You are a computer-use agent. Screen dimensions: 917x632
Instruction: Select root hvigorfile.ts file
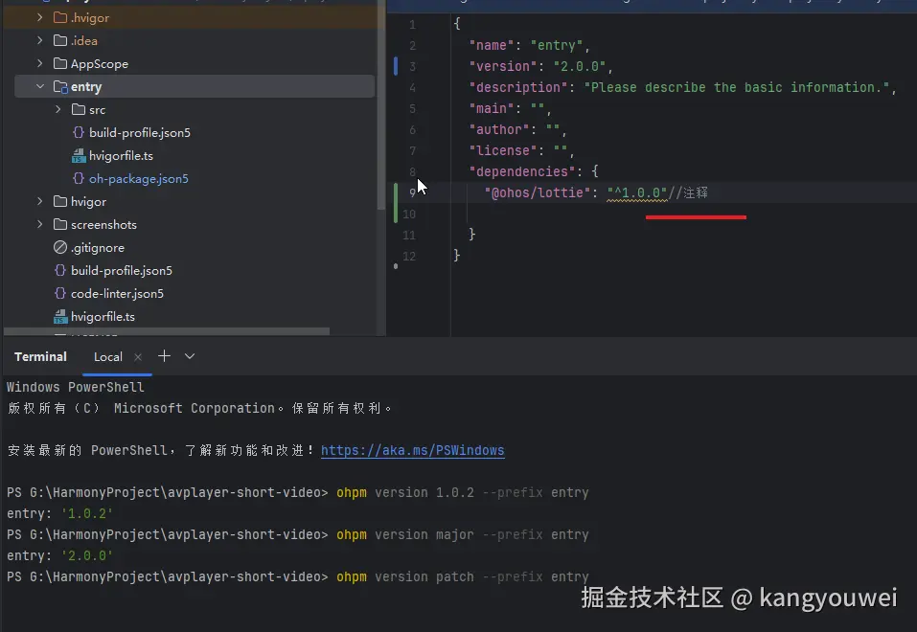[103, 316]
